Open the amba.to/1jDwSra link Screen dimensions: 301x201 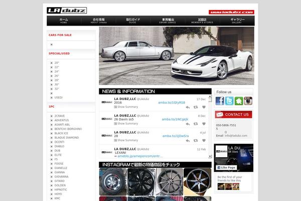click(x=176, y=136)
